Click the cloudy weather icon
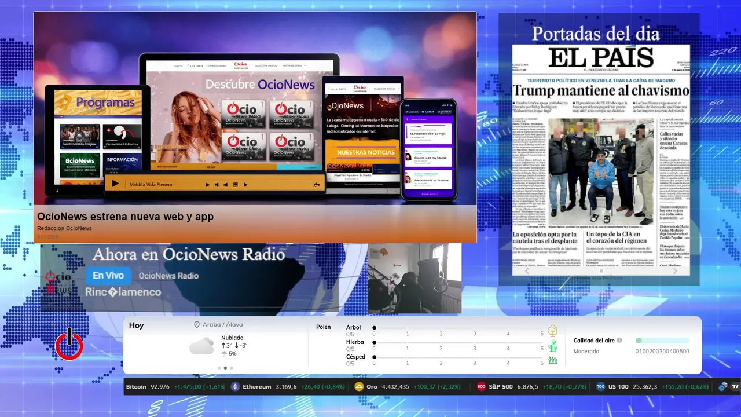This screenshot has height=417, width=741. point(201,346)
